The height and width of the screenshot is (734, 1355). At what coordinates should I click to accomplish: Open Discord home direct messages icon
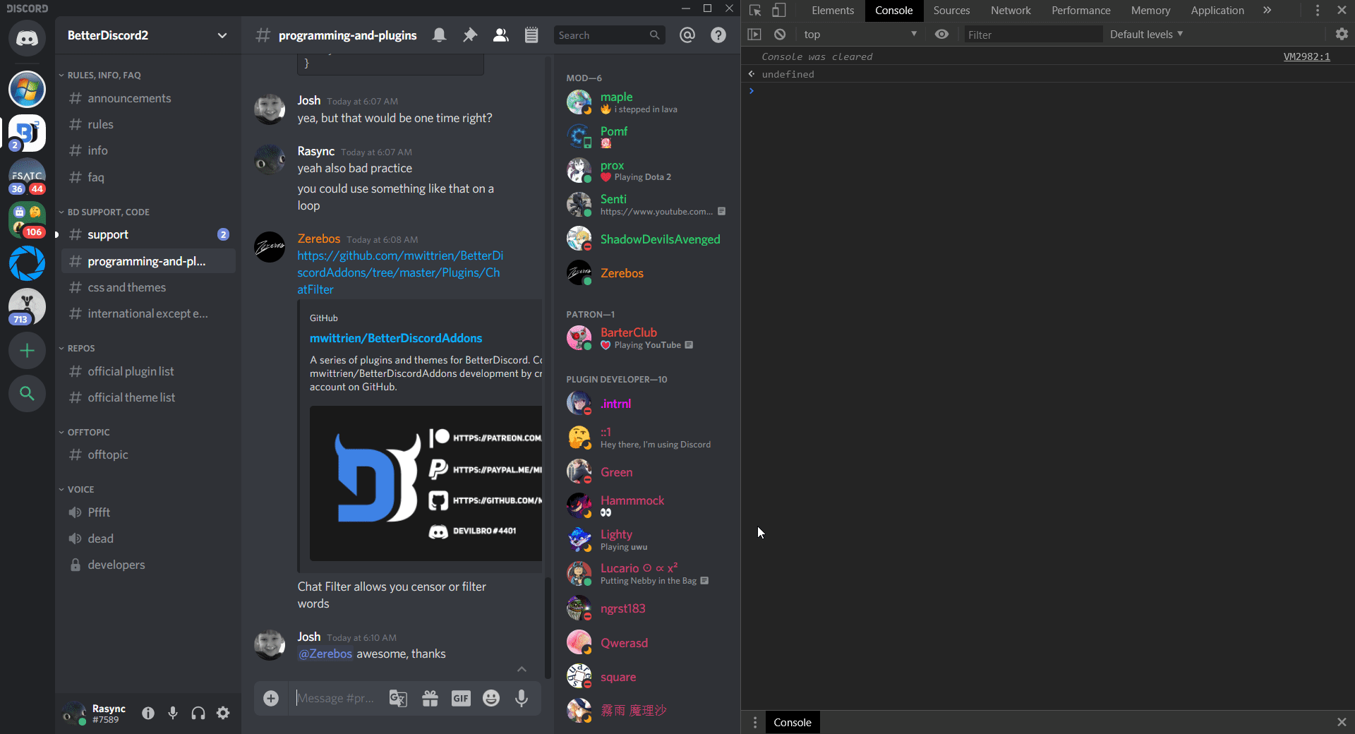27,38
